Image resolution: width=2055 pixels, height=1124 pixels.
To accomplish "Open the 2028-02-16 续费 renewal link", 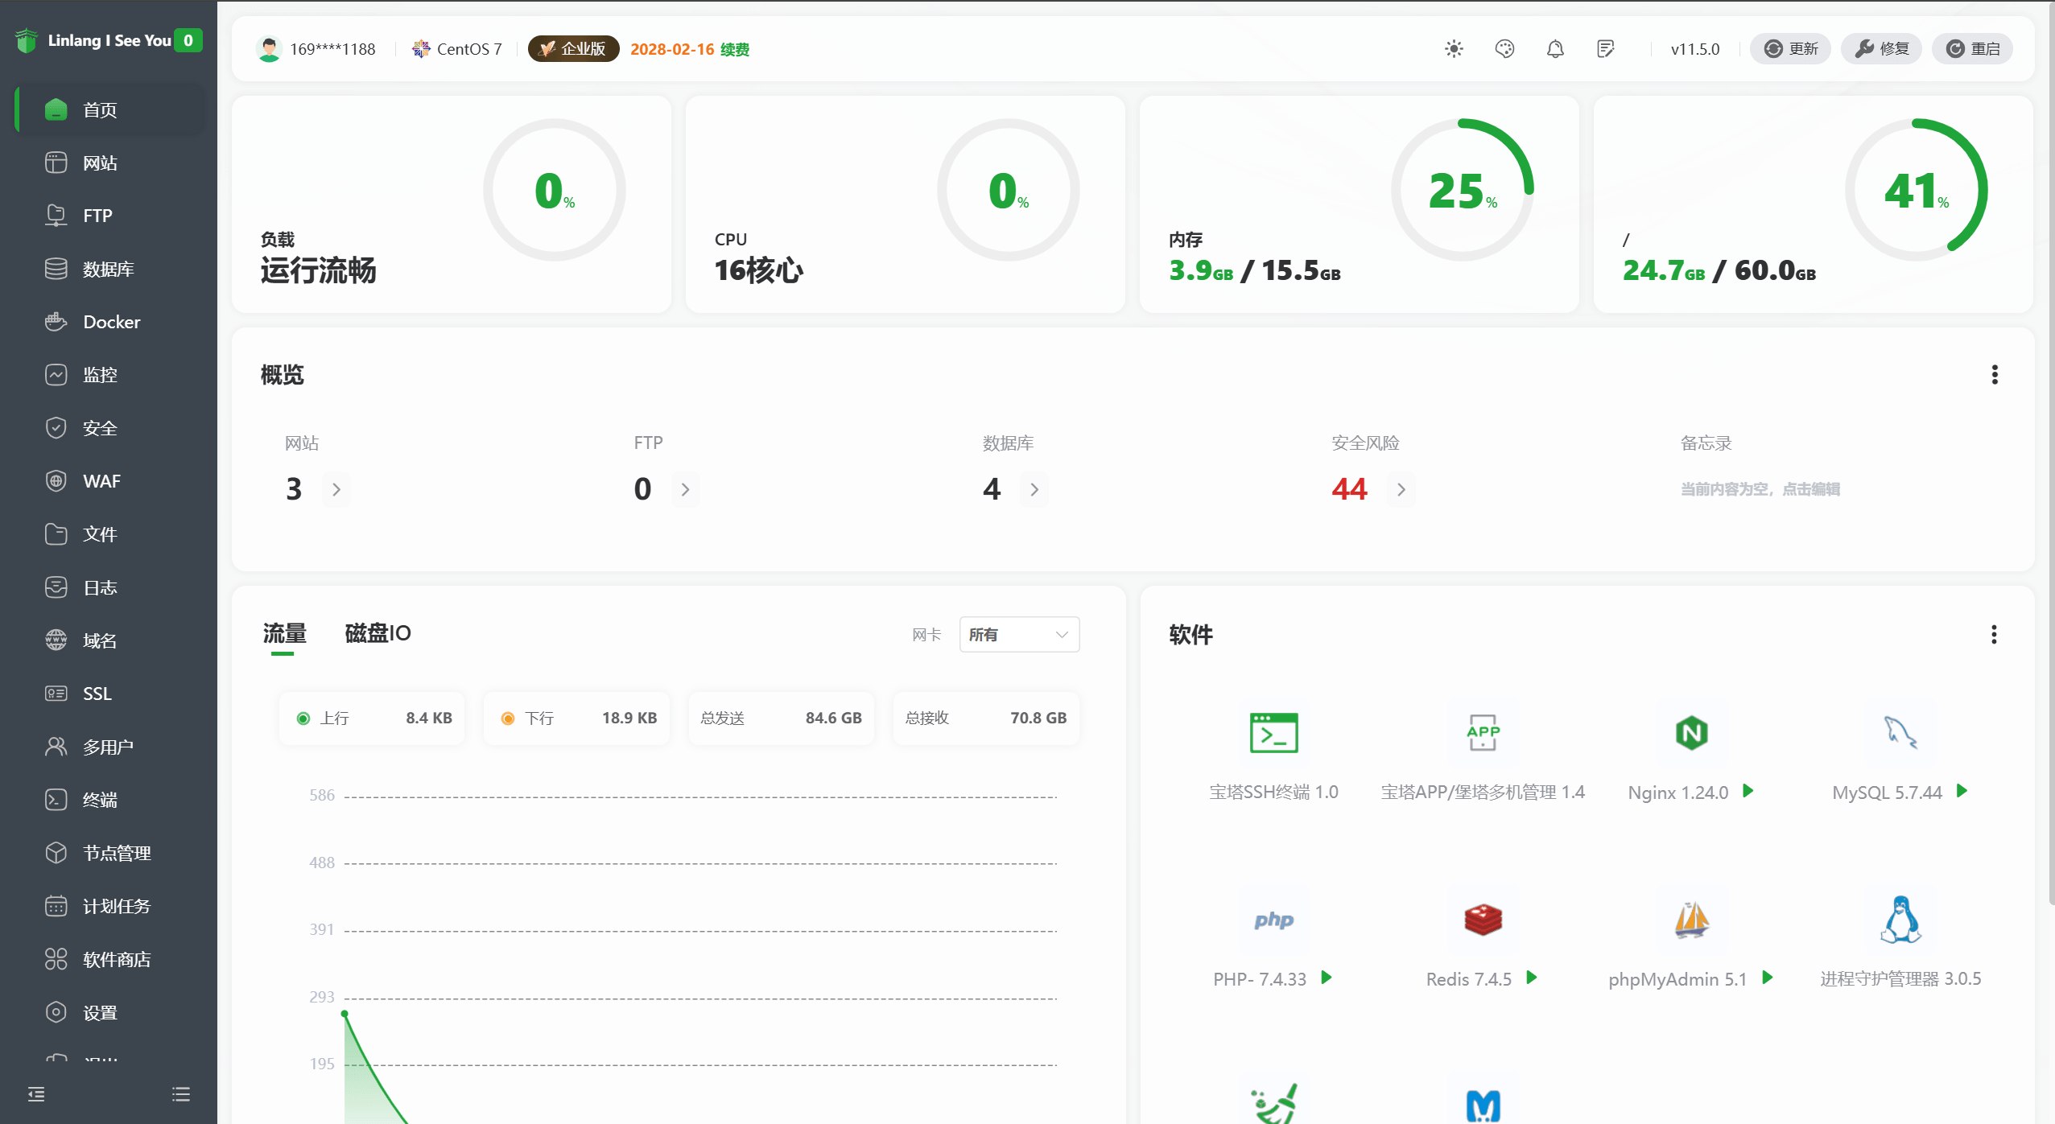I will (688, 48).
